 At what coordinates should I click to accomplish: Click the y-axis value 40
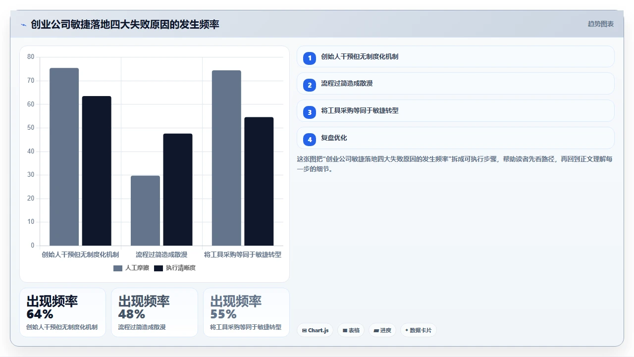coord(31,151)
